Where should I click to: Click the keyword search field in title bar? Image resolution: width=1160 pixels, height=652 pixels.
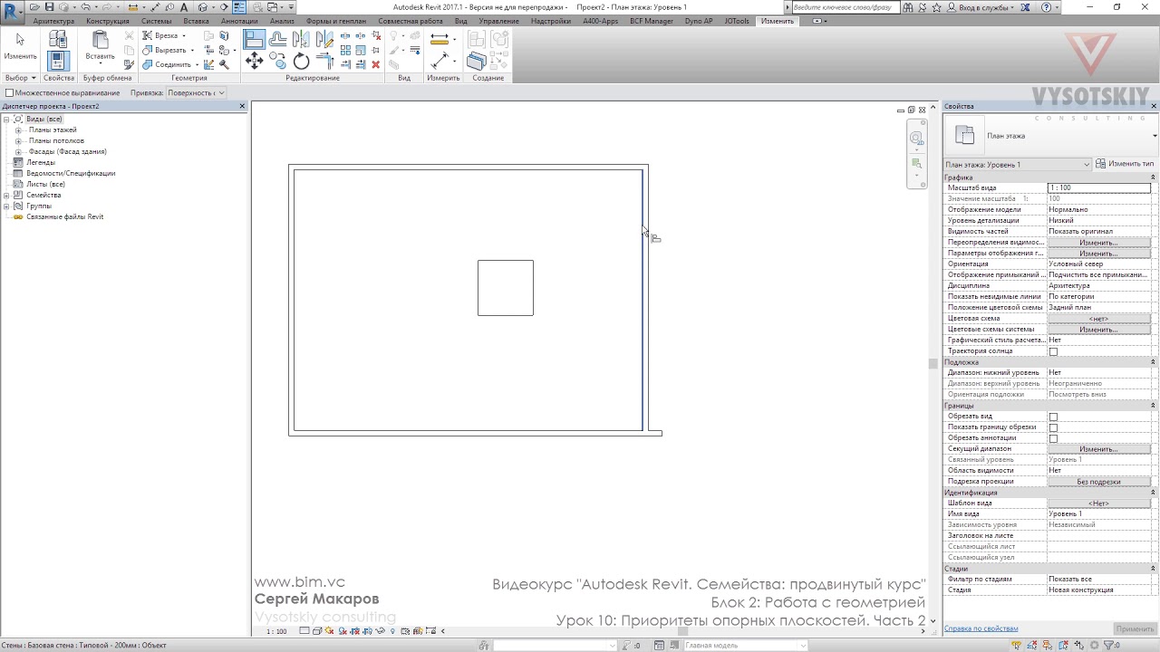(x=846, y=7)
